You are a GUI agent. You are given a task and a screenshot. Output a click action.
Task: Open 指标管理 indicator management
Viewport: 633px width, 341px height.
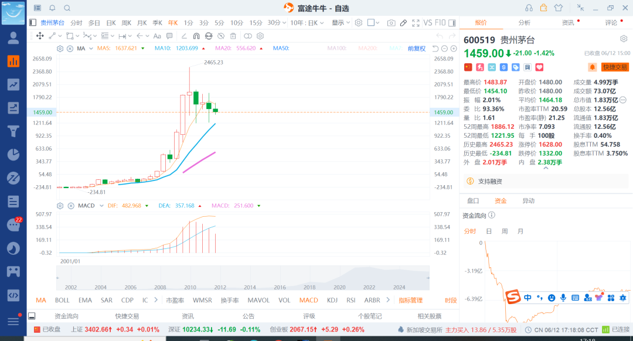tap(410, 300)
